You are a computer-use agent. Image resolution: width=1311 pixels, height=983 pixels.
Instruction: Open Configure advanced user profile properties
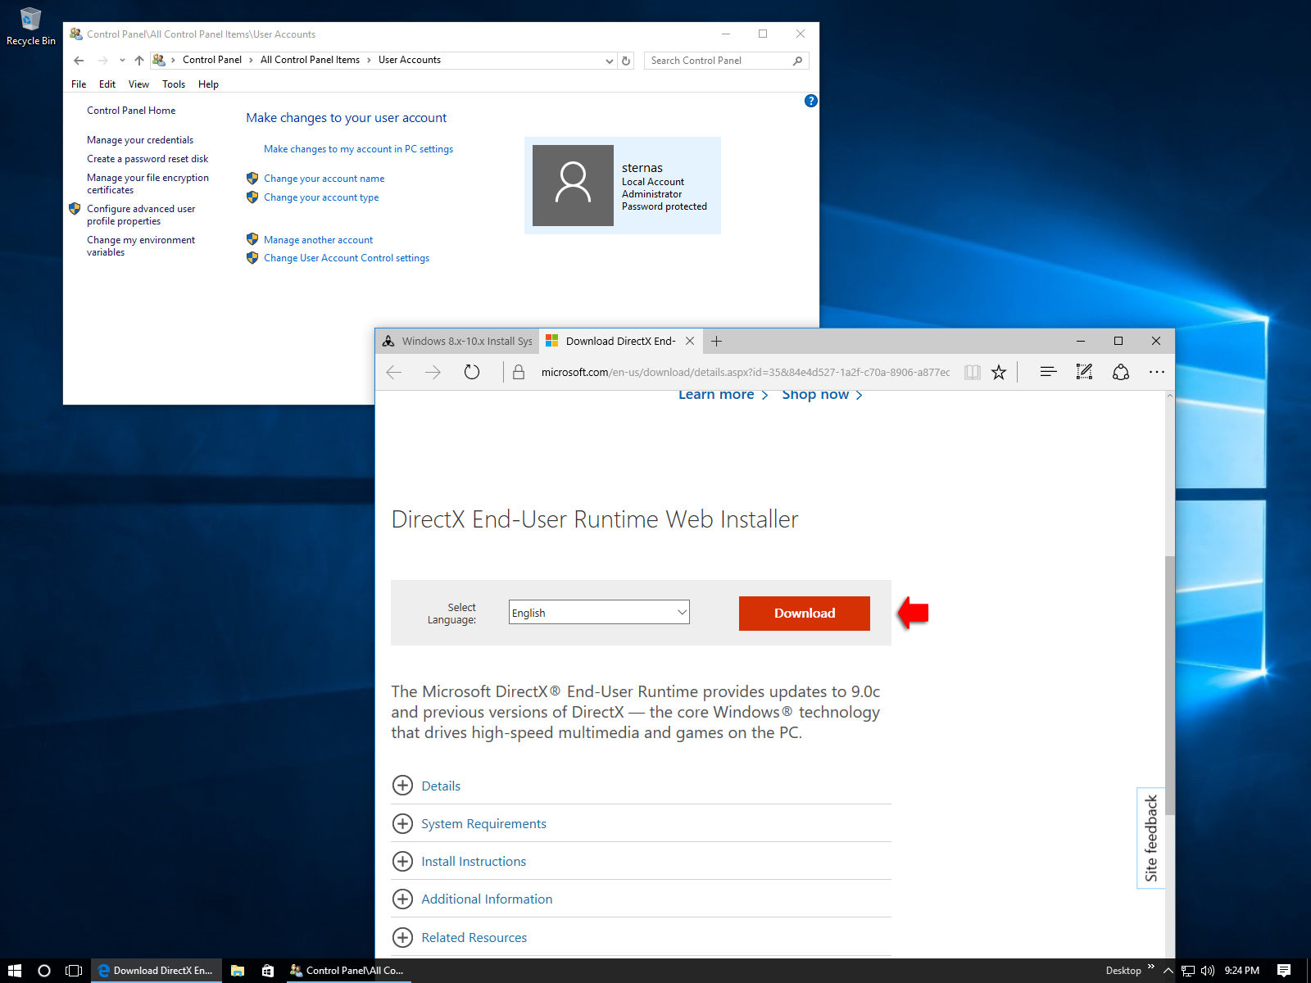click(141, 215)
